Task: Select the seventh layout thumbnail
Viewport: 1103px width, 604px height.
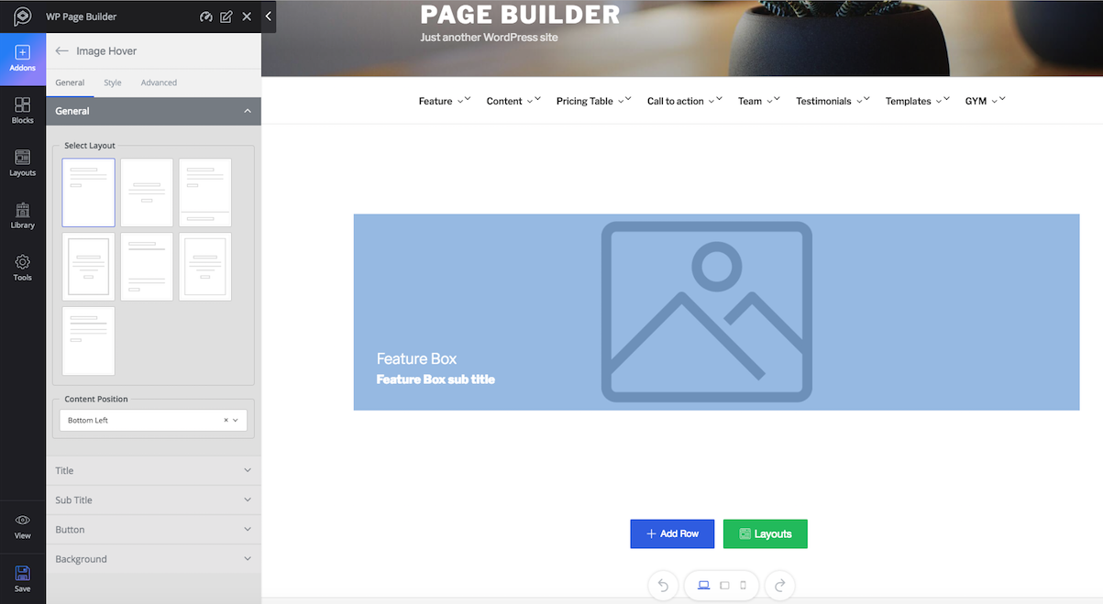Action: point(89,341)
